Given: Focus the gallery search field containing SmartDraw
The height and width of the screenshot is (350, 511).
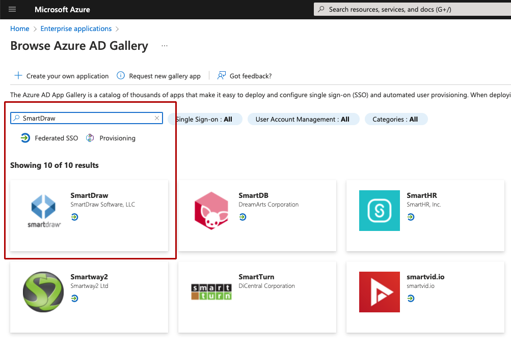Looking at the screenshot, I should coord(87,119).
